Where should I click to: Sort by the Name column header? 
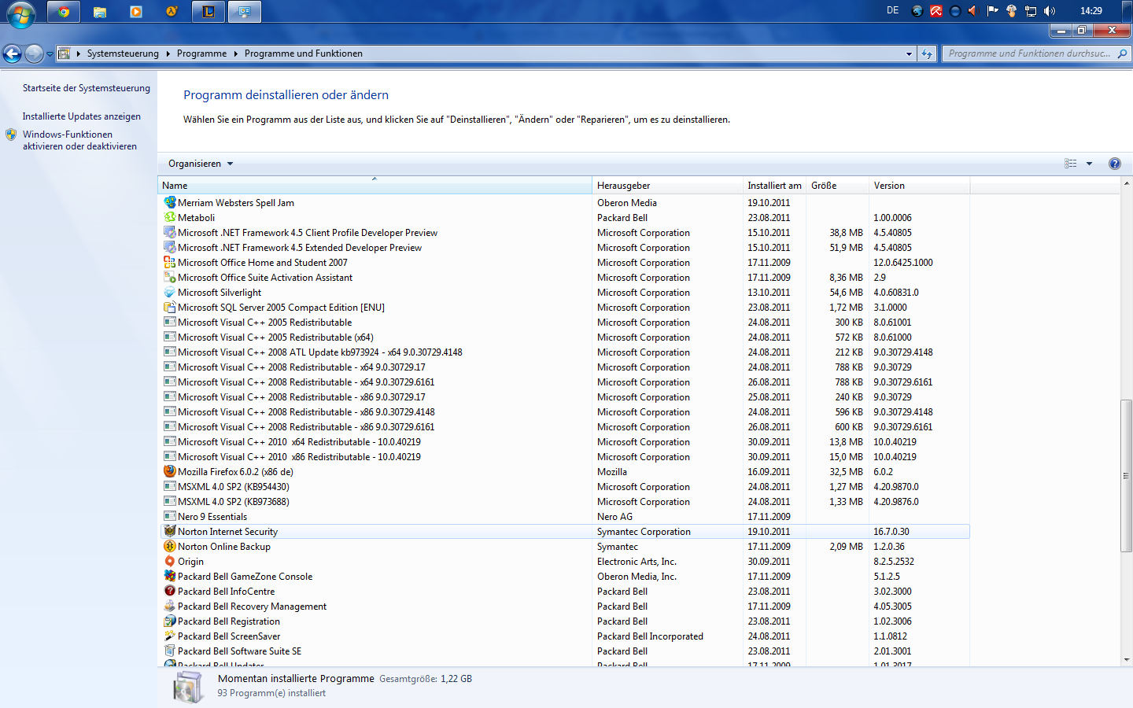(375, 186)
